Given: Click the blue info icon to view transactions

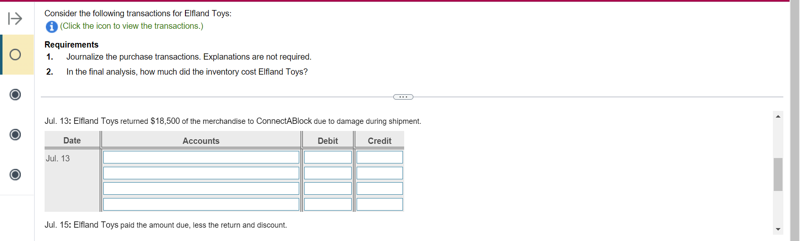Looking at the screenshot, I should 51,27.
